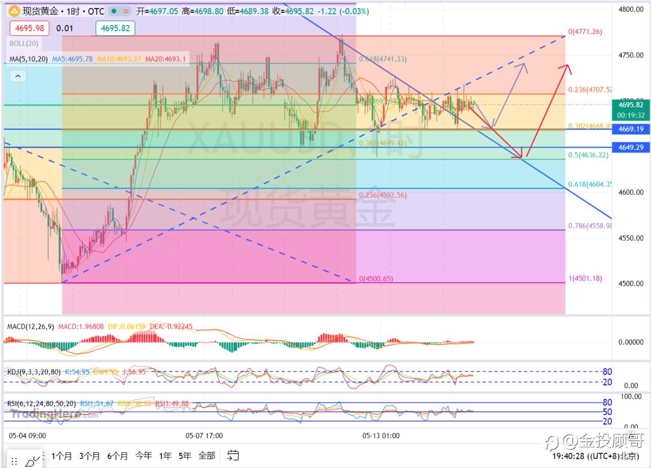Switch range to 6个月
This screenshot has height=468, width=651.
click(117, 456)
